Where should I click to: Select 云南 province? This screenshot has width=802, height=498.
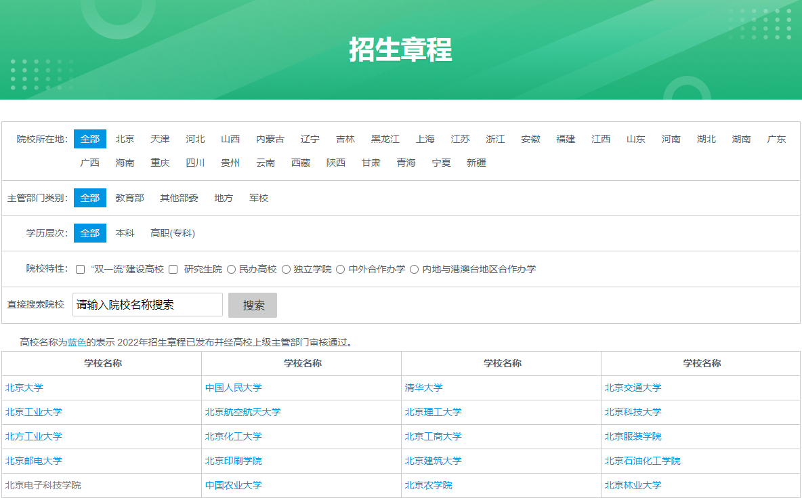[266, 162]
